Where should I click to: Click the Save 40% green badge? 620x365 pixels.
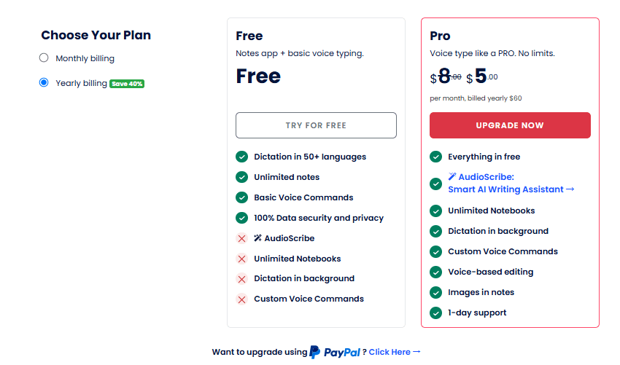(x=127, y=84)
